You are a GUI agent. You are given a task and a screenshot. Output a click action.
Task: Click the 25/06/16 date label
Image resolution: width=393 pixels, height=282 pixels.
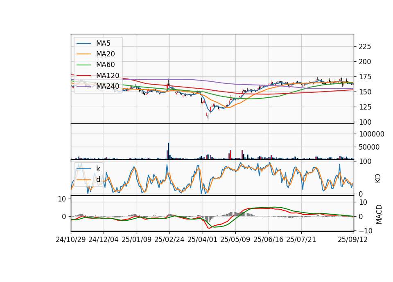269,239
